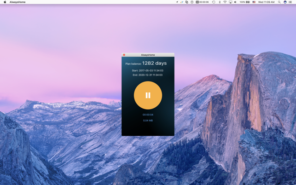
Task: Open the overlapping squares menu bar icon
Action: click(x=187, y=2)
